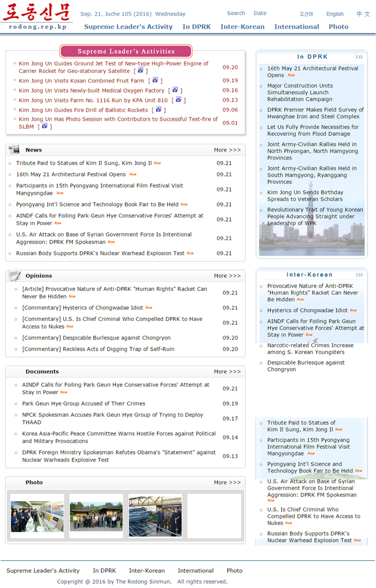Open first photo thumbnail in Photo section

point(37,516)
